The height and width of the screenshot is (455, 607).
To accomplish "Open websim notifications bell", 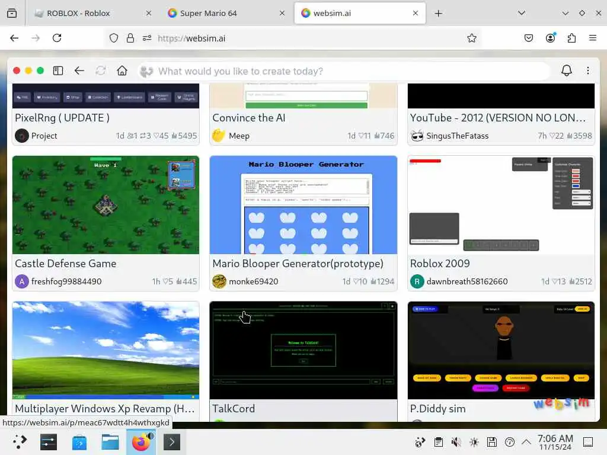I will coord(566,71).
